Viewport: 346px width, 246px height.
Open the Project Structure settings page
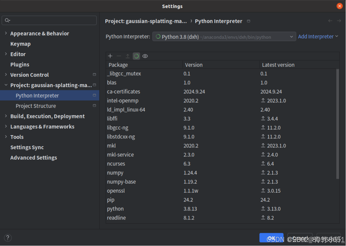click(x=35, y=106)
